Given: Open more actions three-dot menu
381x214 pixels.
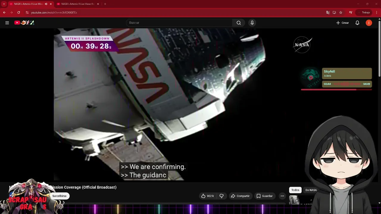Looking at the screenshot, I should point(282,196).
